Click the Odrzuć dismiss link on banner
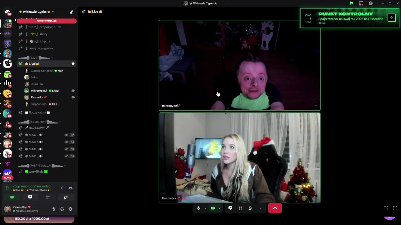This screenshot has height=225, width=401. pos(321,23)
